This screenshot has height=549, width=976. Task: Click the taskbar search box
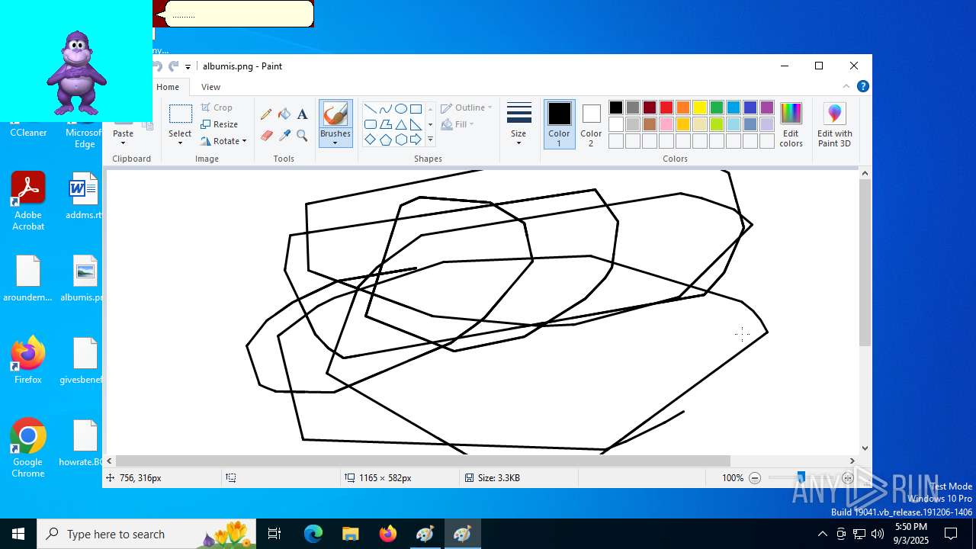[x=146, y=534]
